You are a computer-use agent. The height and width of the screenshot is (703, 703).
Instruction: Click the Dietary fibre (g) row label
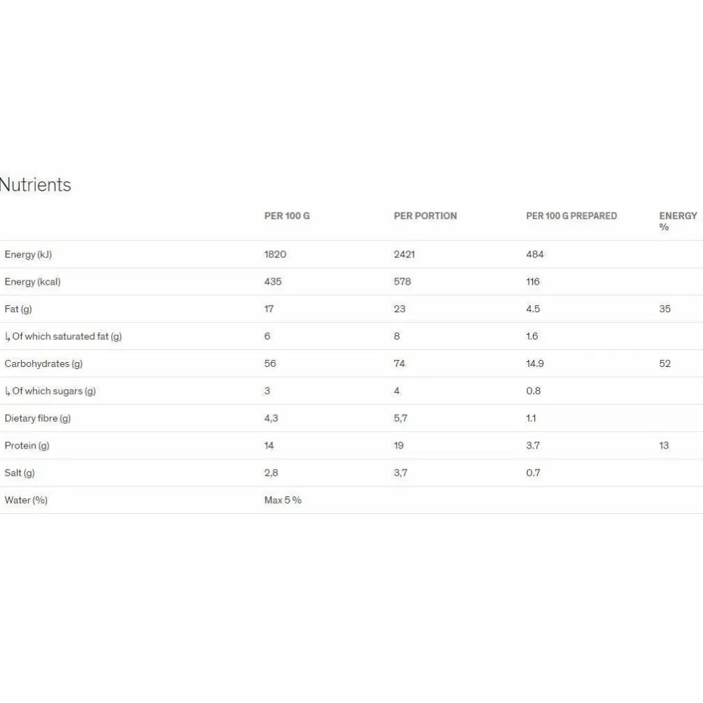(x=38, y=419)
